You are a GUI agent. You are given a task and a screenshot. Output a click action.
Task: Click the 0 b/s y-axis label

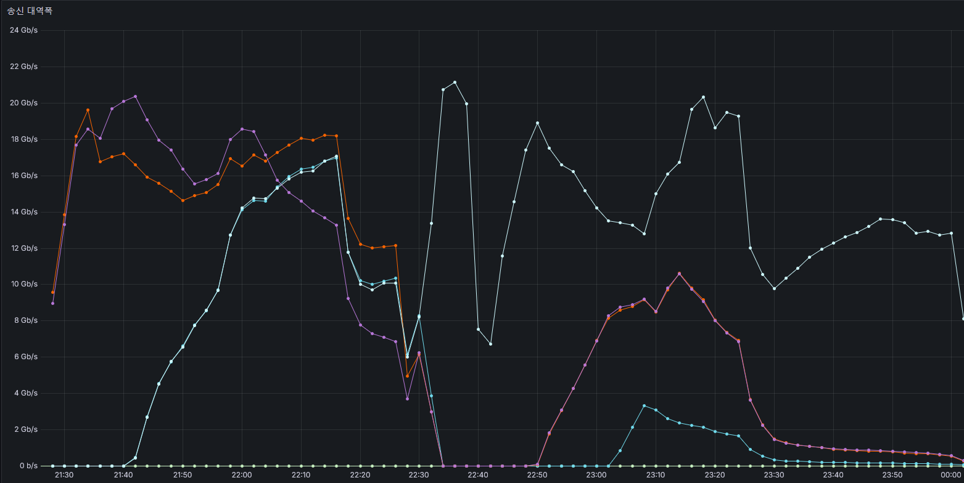(27, 466)
